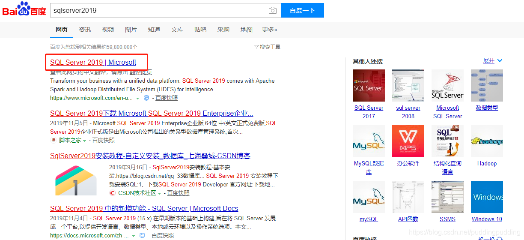This screenshot has height=240, width=524.
Task: Open Hadoop text link
Action: pyautogui.click(x=487, y=163)
